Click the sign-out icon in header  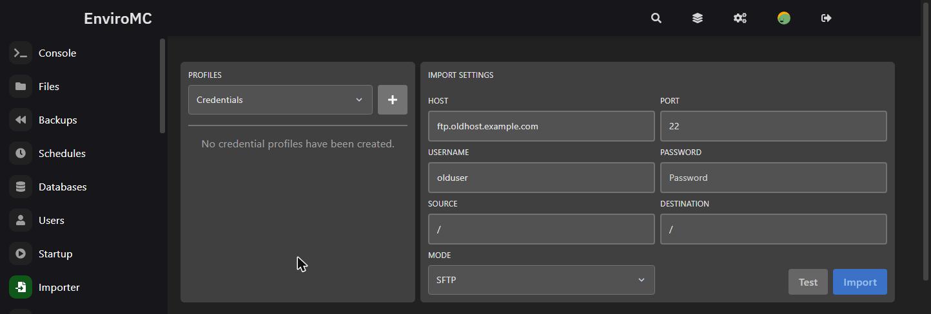[827, 18]
